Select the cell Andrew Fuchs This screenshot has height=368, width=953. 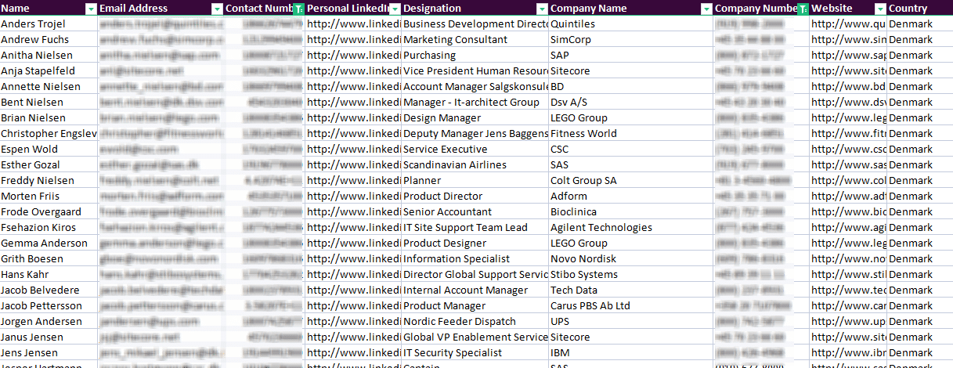[x=49, y=40]
